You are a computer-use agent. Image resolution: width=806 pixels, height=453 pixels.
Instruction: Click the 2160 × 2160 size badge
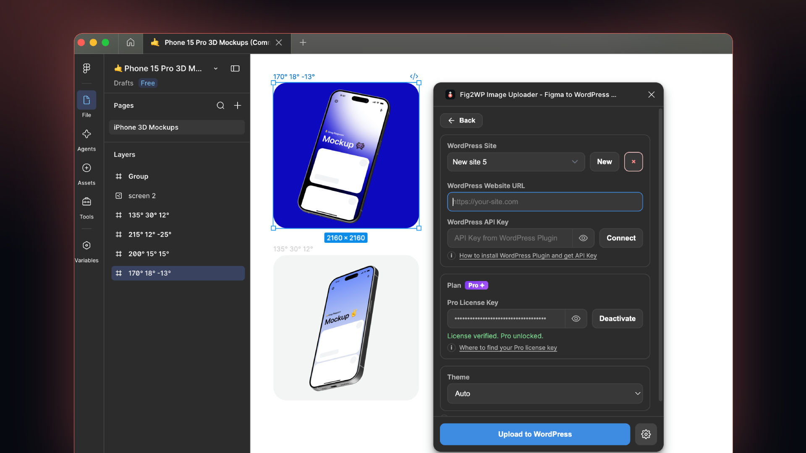[346, 238]
